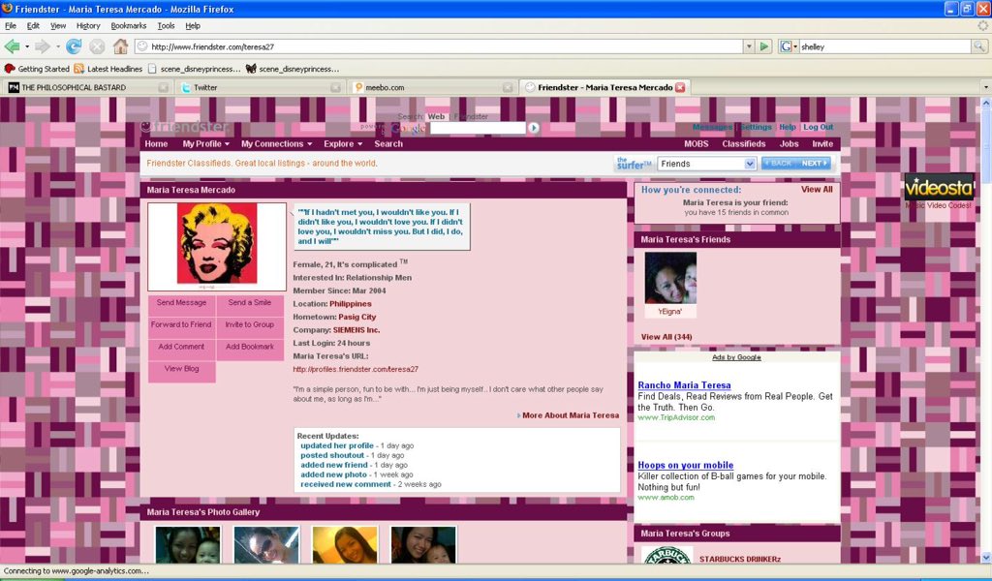
Task: Click yEigna's friend thumbnail photo
Action: pos(668,278)
